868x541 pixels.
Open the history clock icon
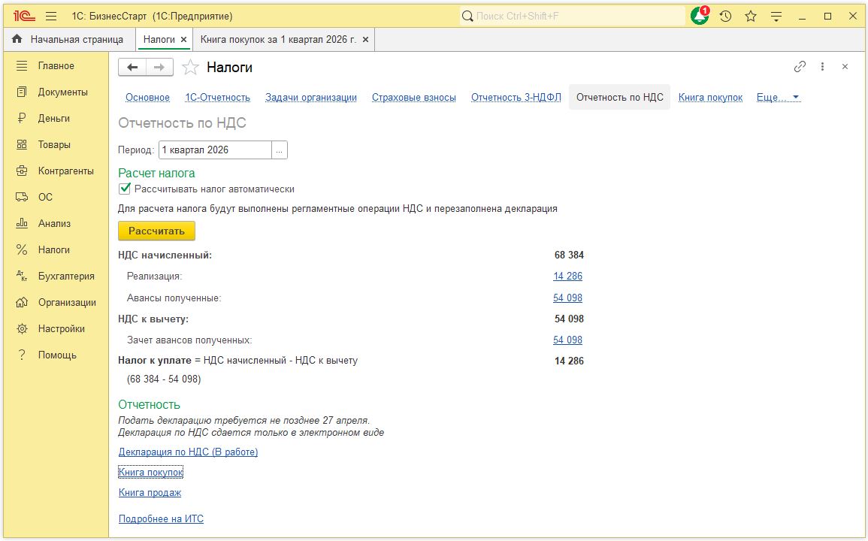[x=725, y=16]
